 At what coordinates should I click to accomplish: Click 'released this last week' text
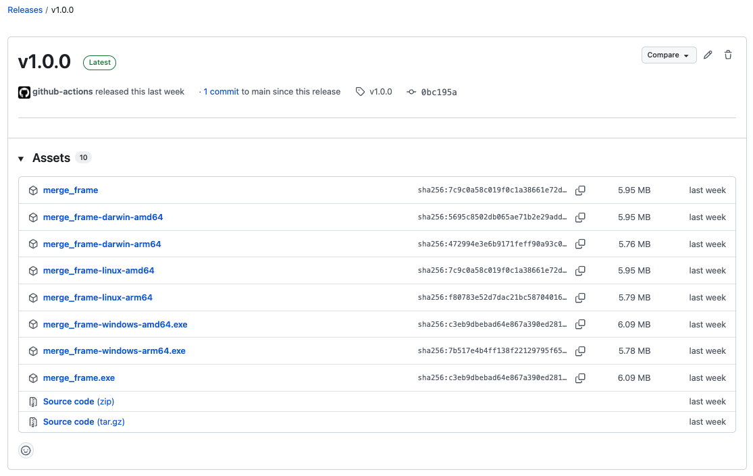[x=140, y=92]
